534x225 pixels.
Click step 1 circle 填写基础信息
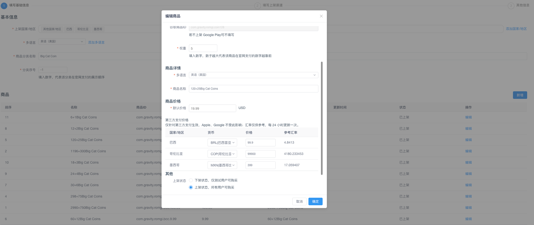4,5
